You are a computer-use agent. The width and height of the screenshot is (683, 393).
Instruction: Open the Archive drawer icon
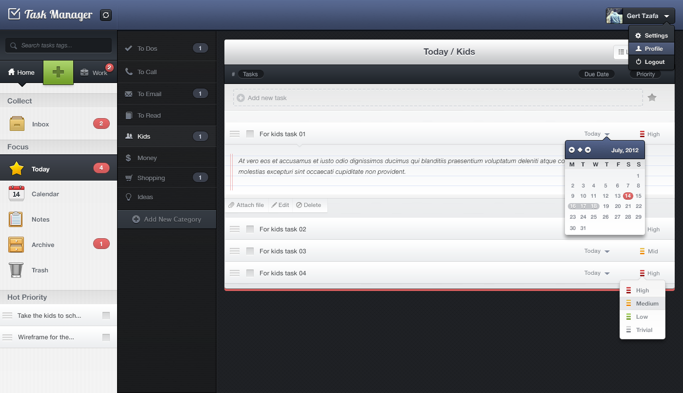tap(16, 245)
